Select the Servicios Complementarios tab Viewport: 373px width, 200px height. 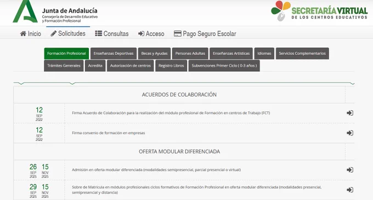302,54
